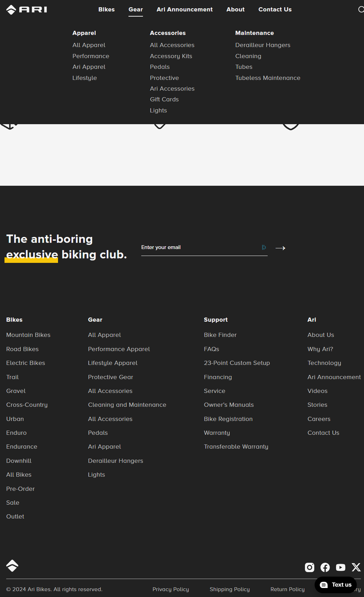This screenshot has width=364, height=597.
Task: Open the YouTube channel icon
Action: 341,567
